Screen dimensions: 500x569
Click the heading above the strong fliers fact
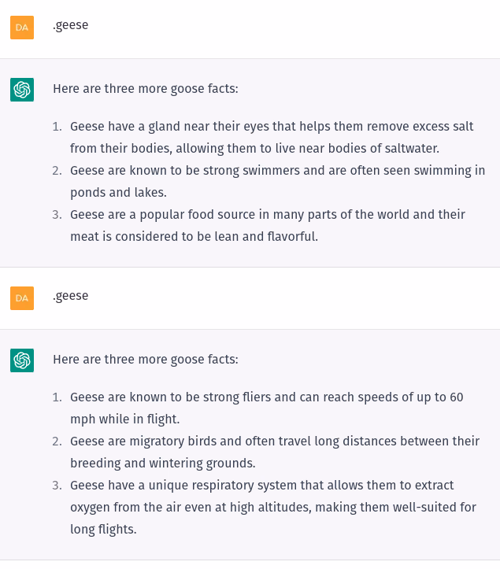(x=146, y=359)
